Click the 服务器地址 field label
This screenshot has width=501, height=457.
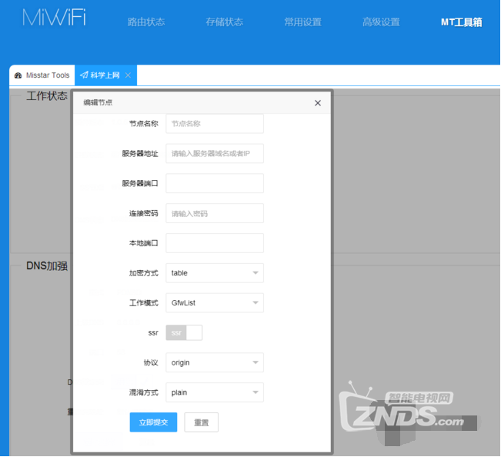pos(140,154)
